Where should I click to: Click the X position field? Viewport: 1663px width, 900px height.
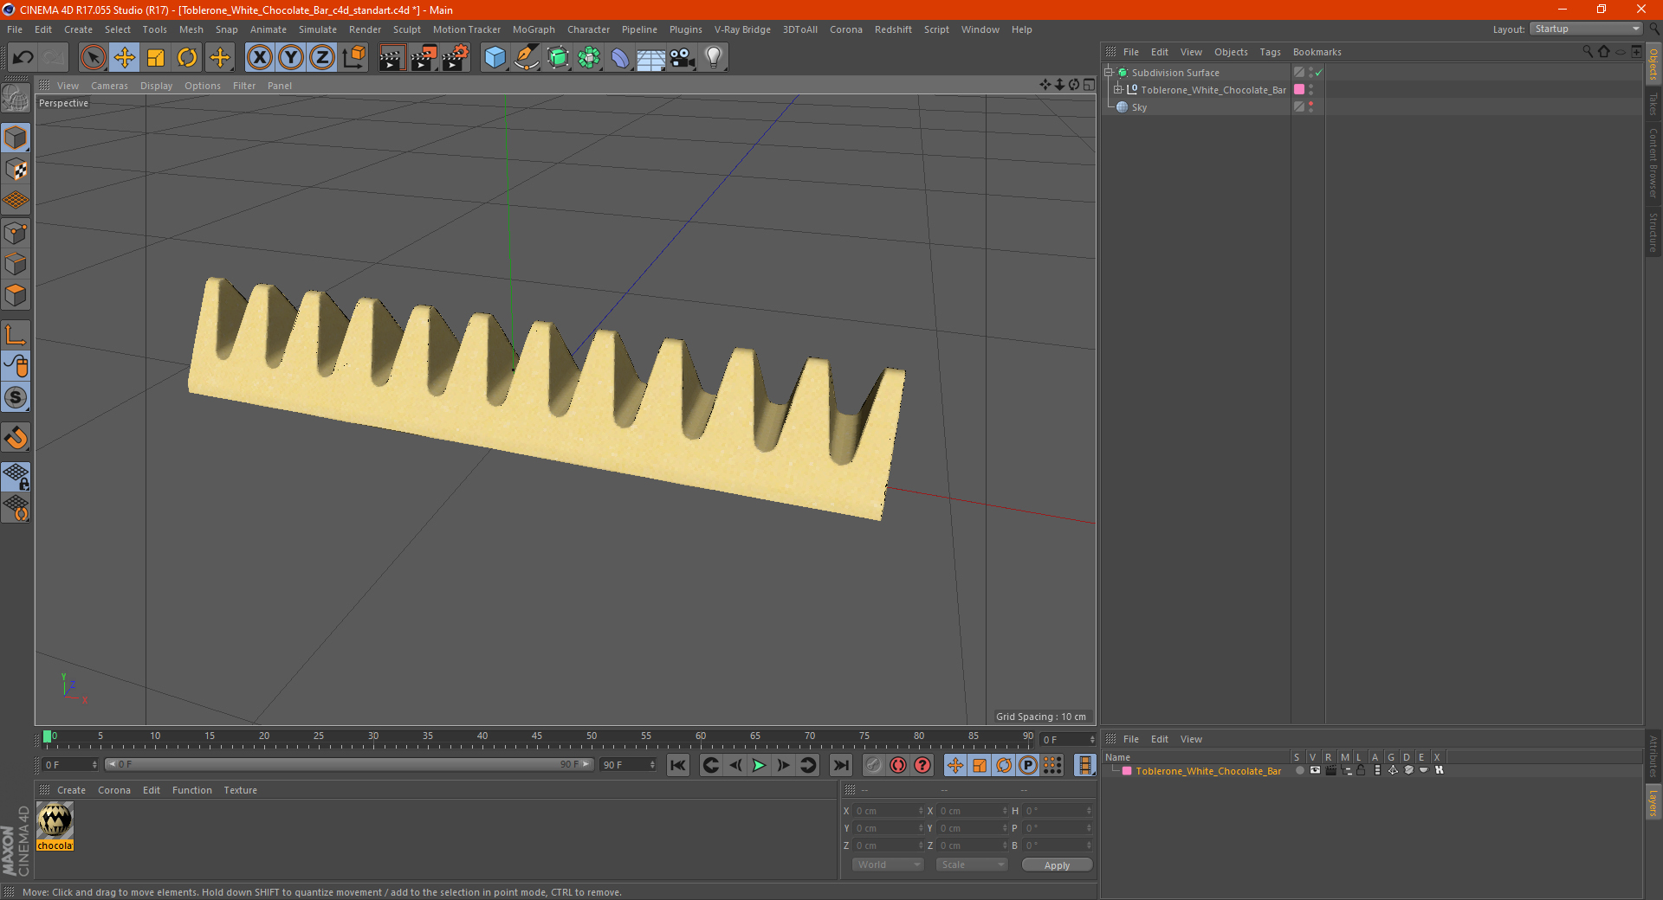pyautogui.click(x=889, y=811)
